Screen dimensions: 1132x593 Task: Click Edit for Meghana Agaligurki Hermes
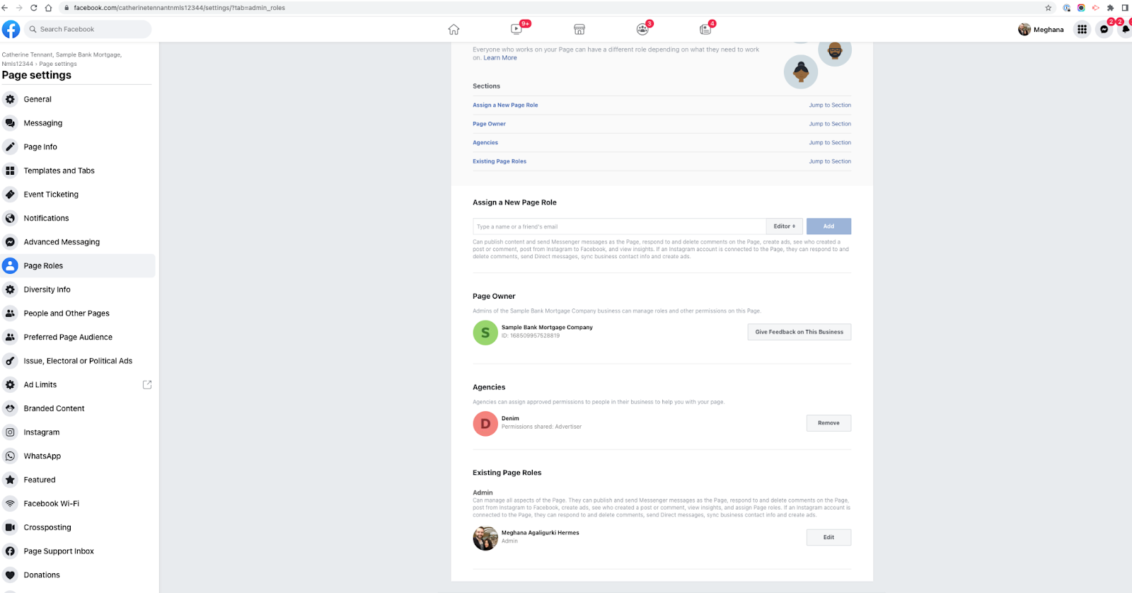pos(828,537)
